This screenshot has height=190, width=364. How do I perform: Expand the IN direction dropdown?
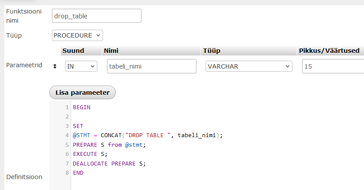point(81,66)
